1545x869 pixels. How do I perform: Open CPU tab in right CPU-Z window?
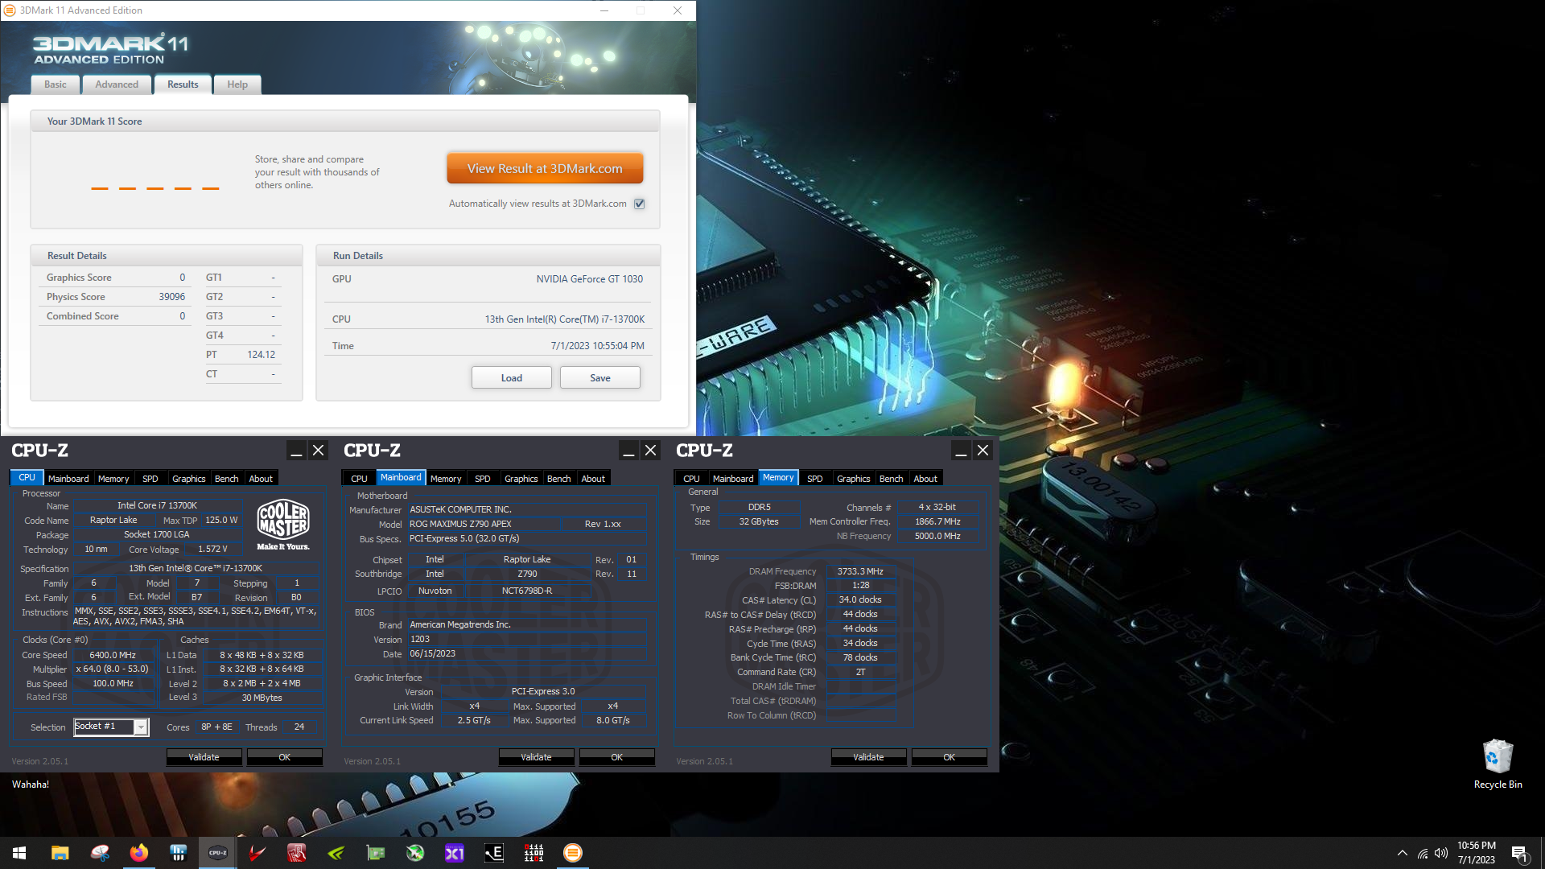pos(691,479)
